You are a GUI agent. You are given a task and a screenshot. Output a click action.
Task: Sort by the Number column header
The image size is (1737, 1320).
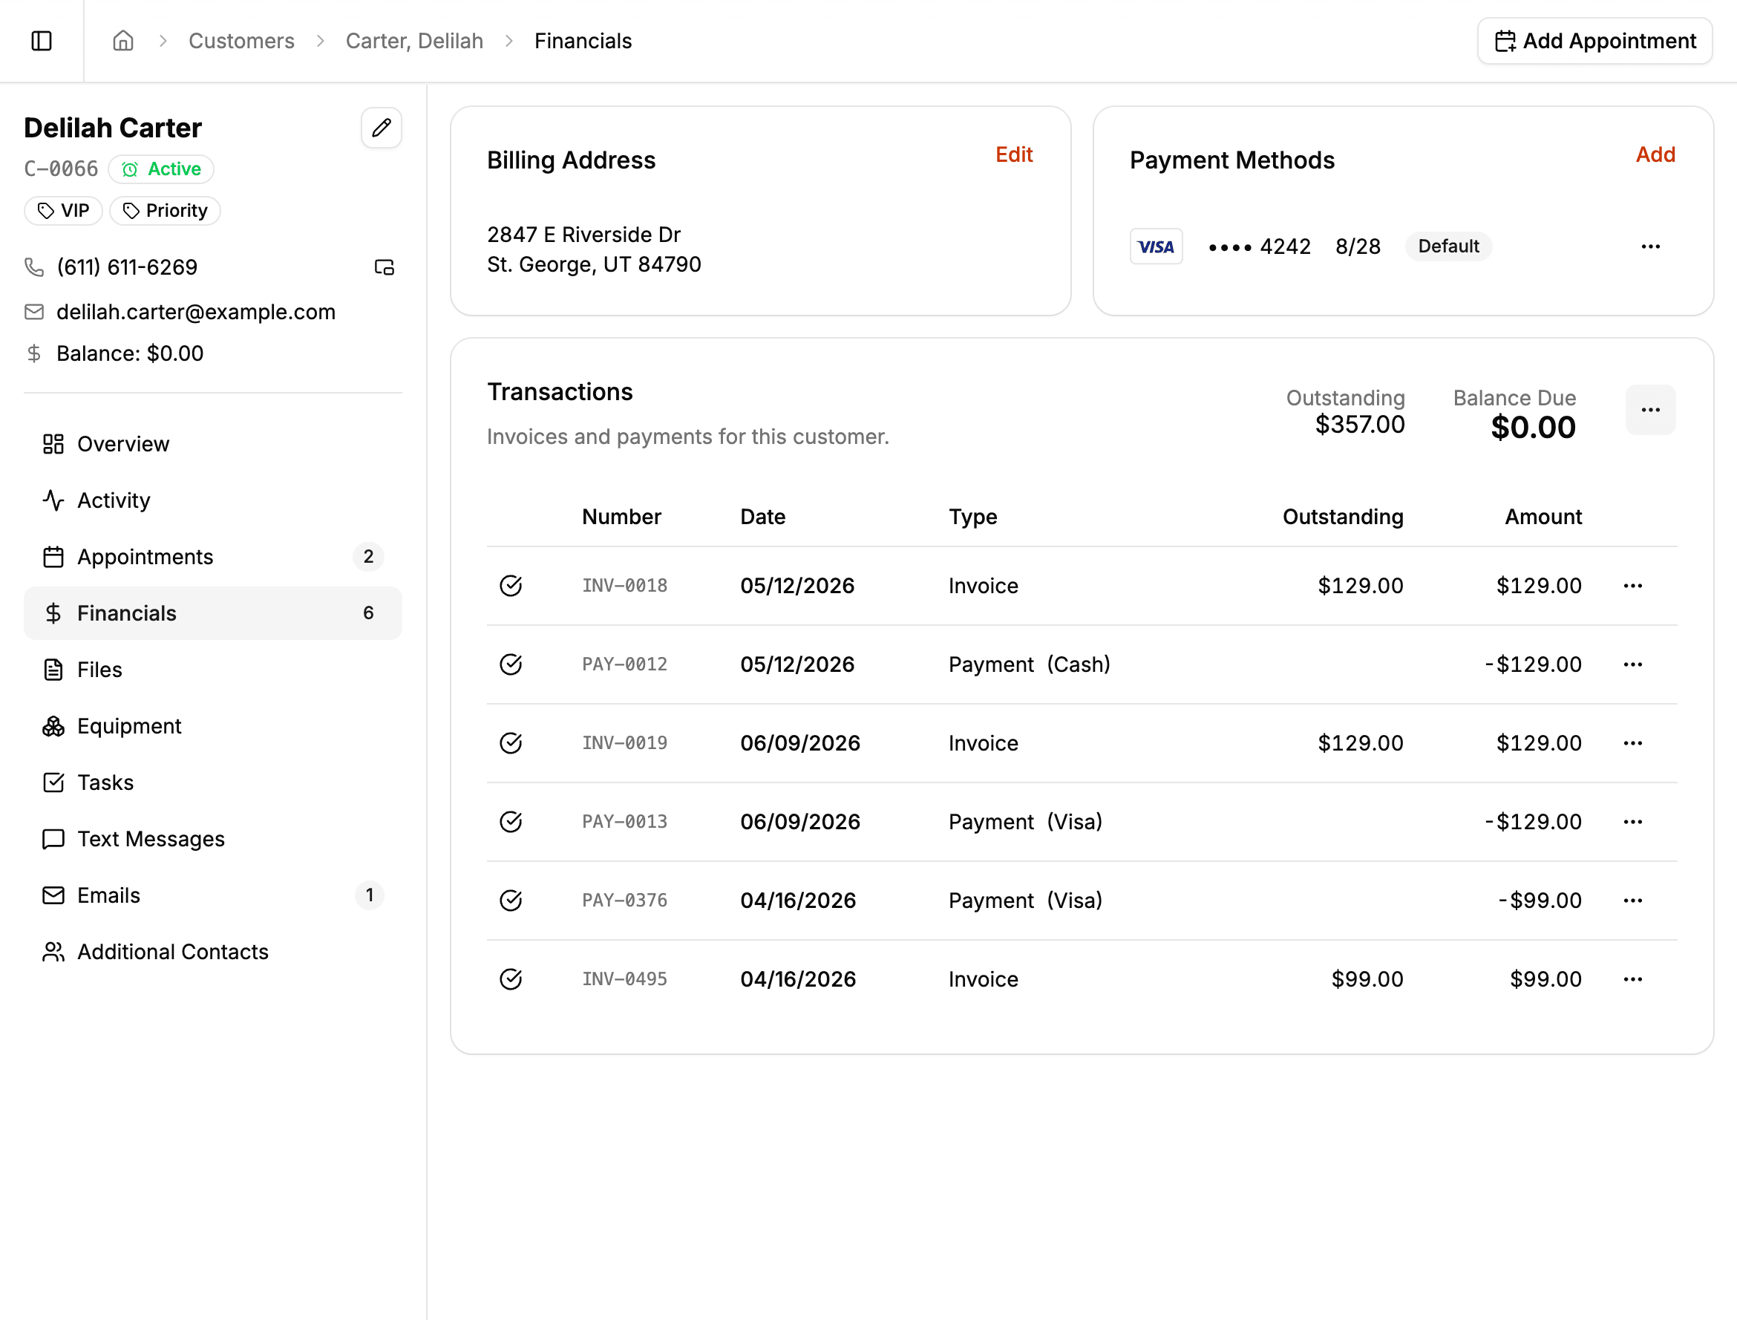(x=621, y=517)
